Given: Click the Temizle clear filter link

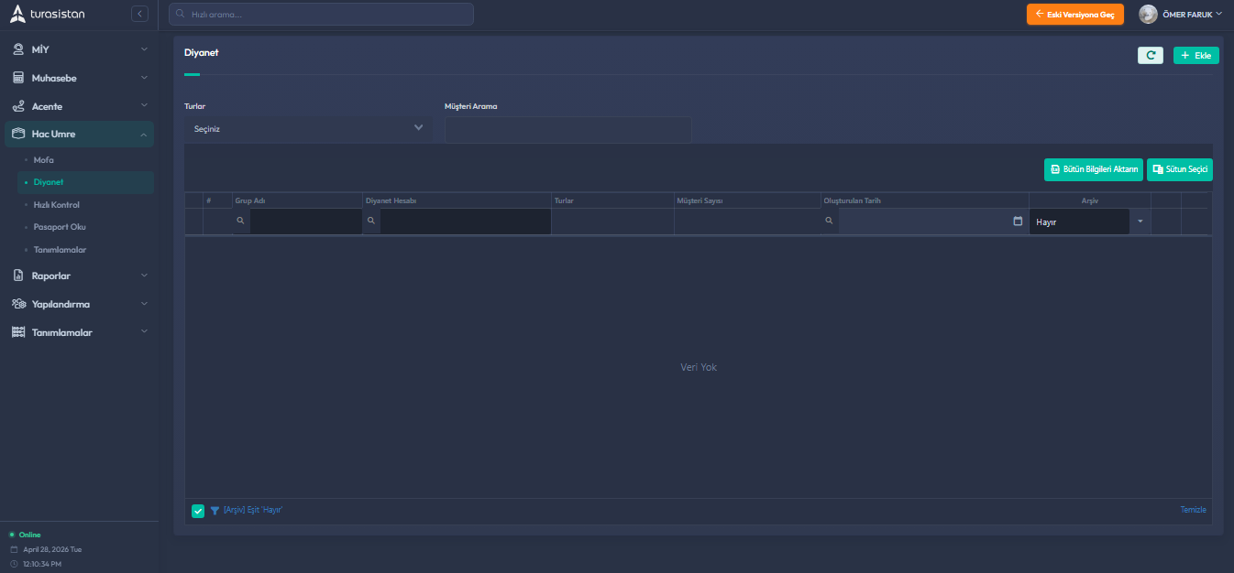Looking at the screenshot, I should [x=1193, y=510].
